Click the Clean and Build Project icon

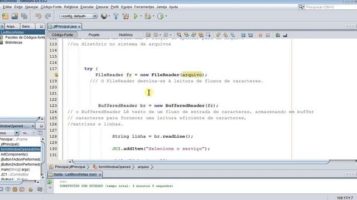(x=126, y=16)
